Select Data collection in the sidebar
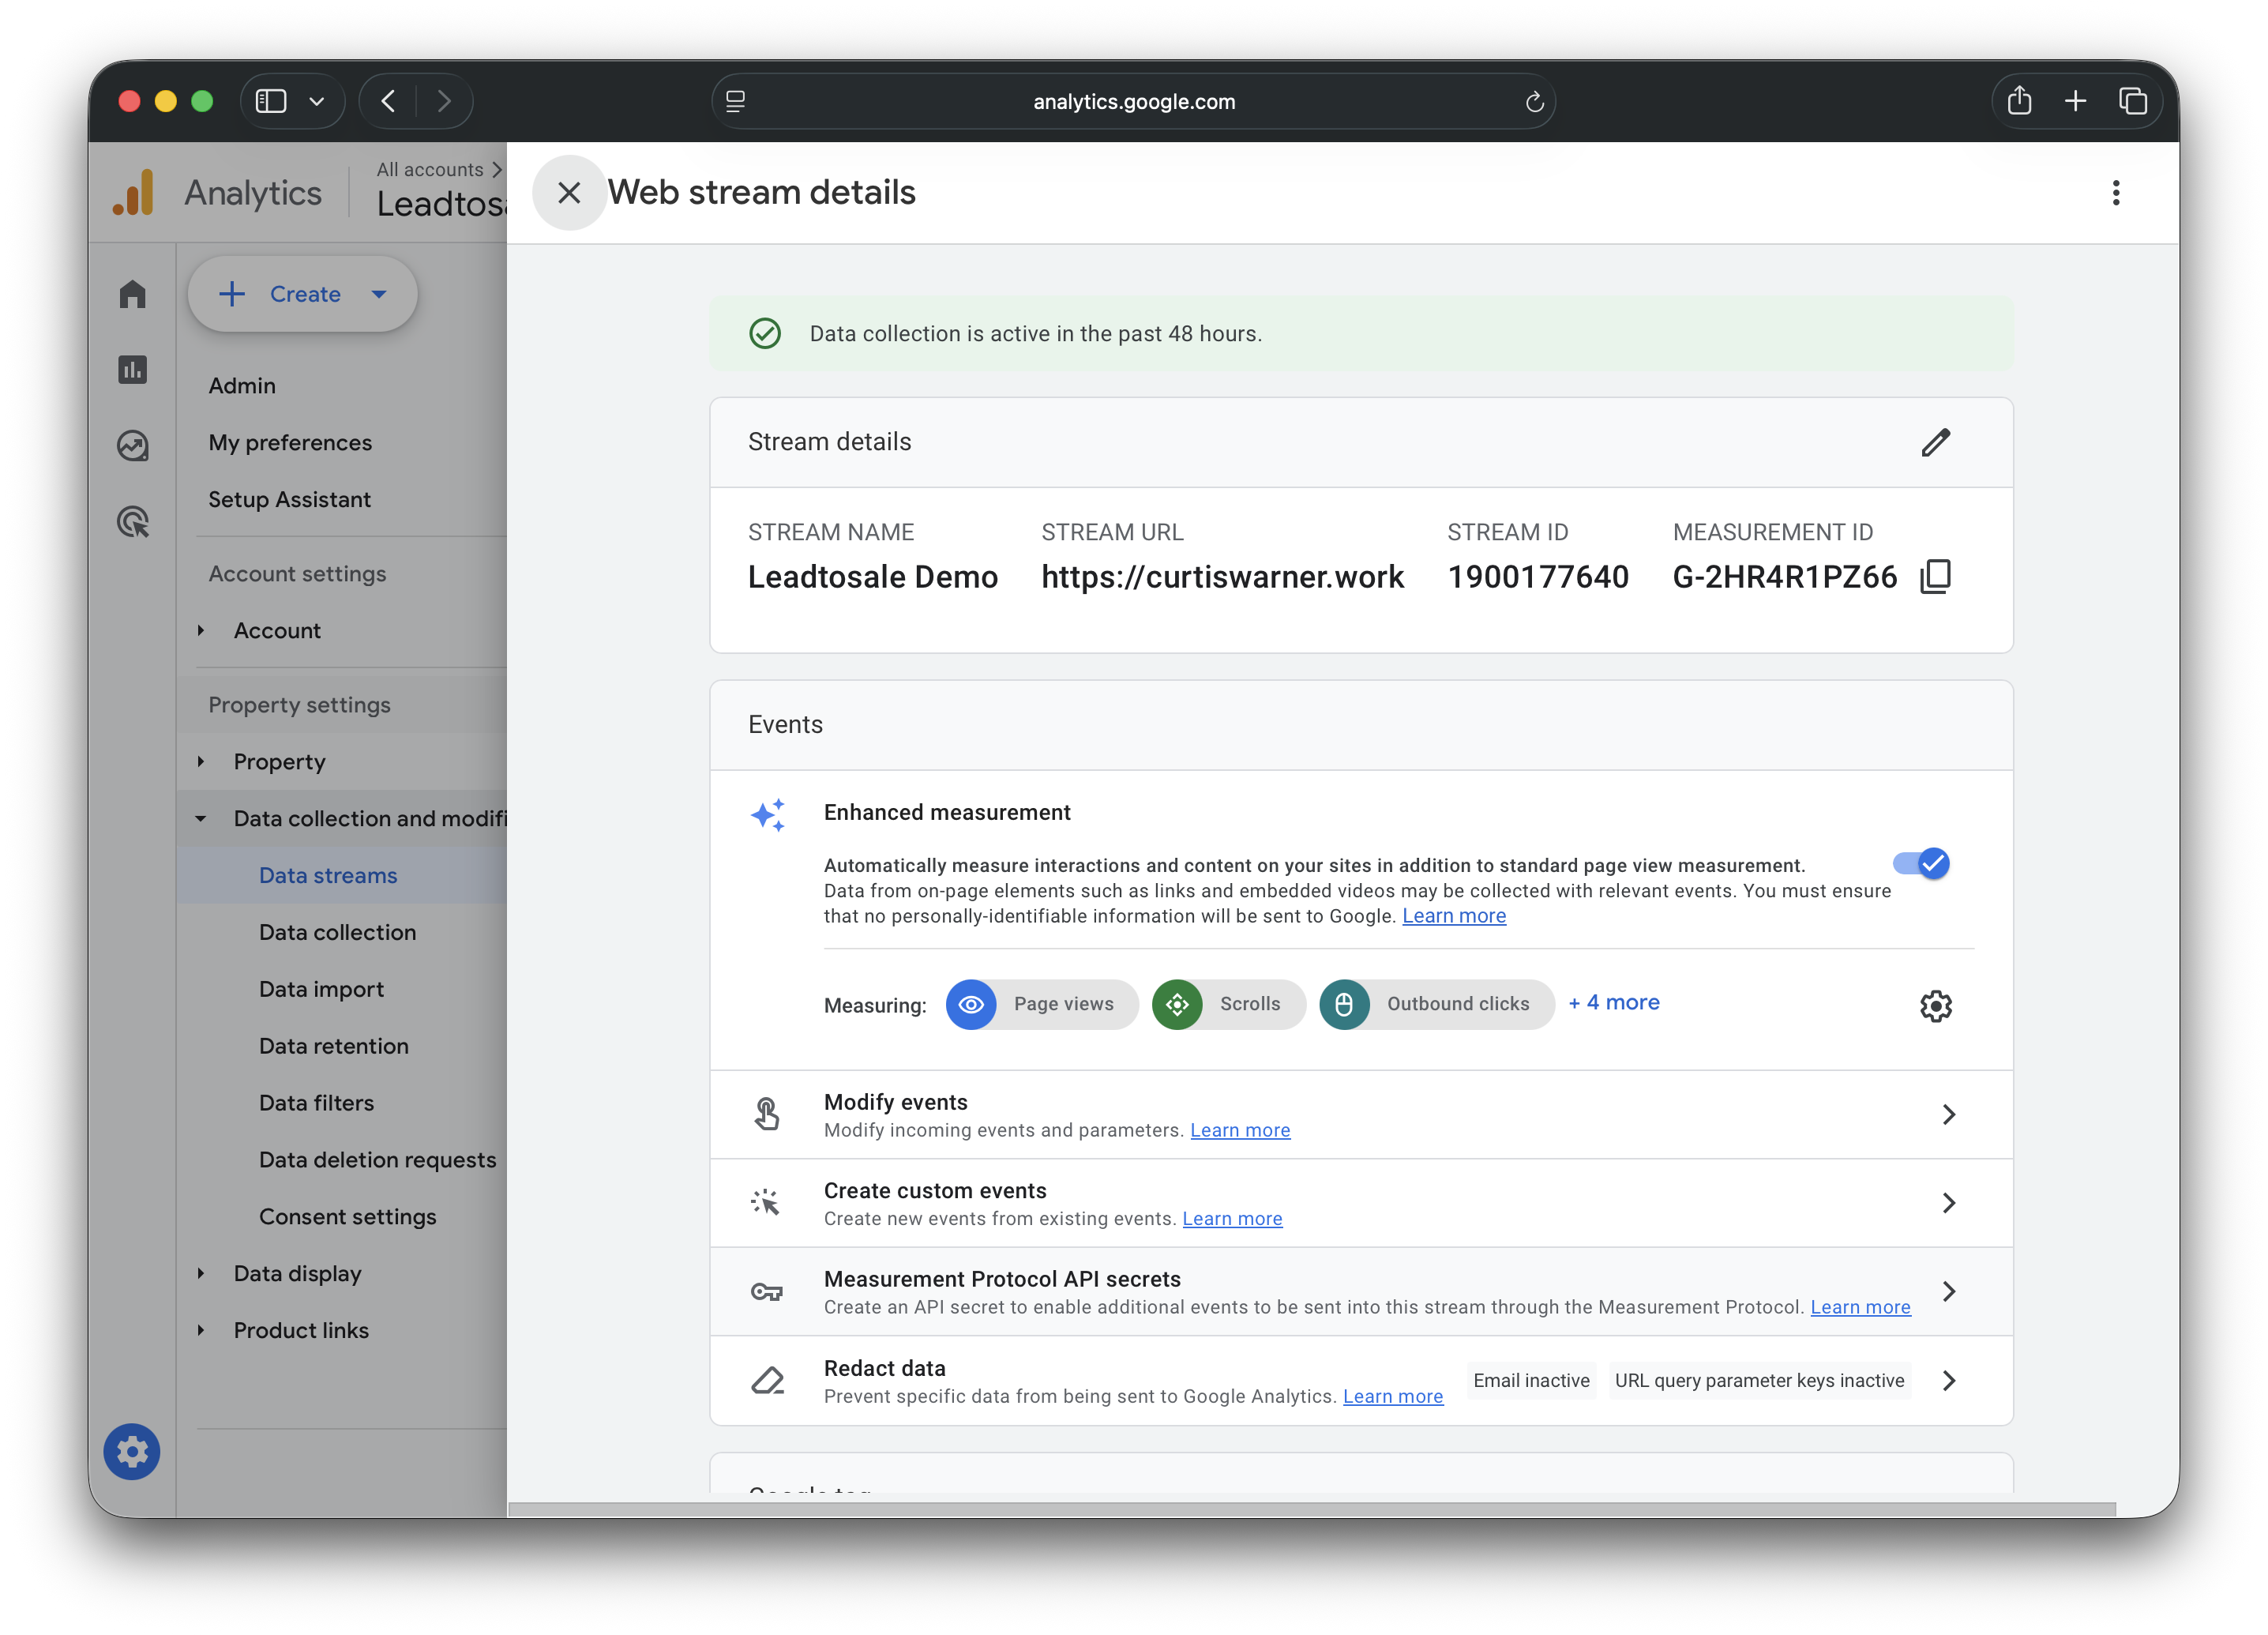 click(337, 932)
